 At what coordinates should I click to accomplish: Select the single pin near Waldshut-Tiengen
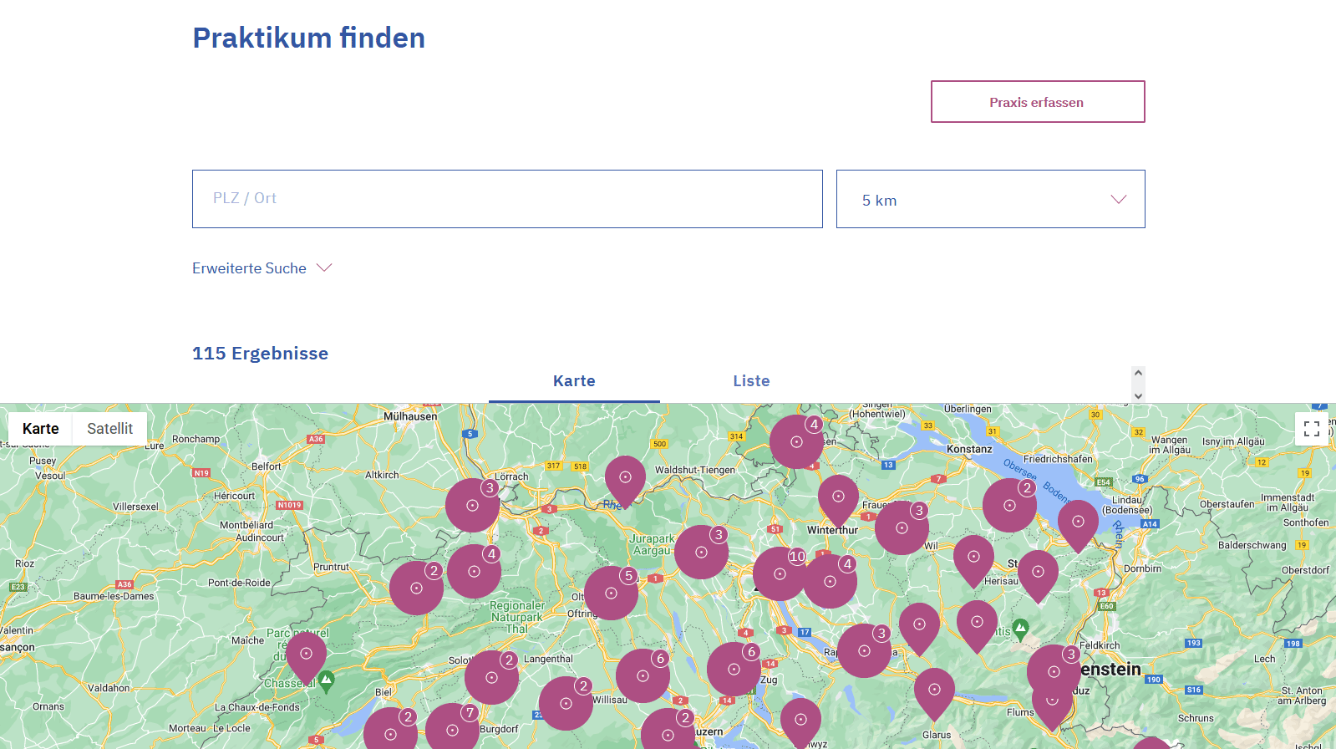point(625,478)
